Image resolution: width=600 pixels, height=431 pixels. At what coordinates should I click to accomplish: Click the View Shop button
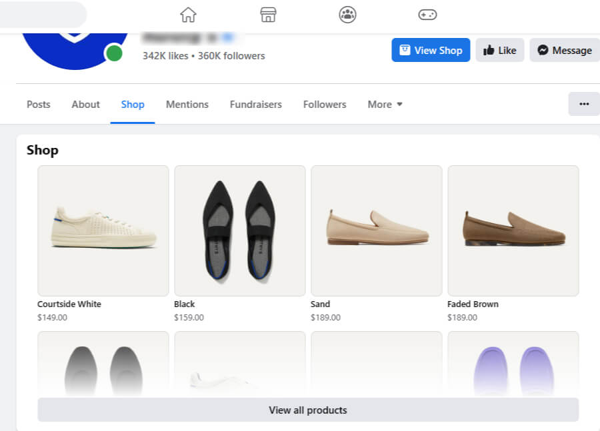click(x=431, y=50)
